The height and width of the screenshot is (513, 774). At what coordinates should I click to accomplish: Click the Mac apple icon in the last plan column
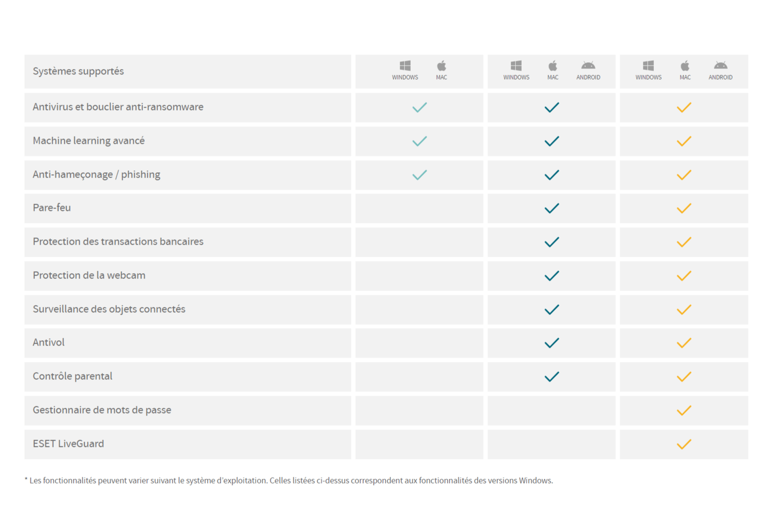point(685,66)
